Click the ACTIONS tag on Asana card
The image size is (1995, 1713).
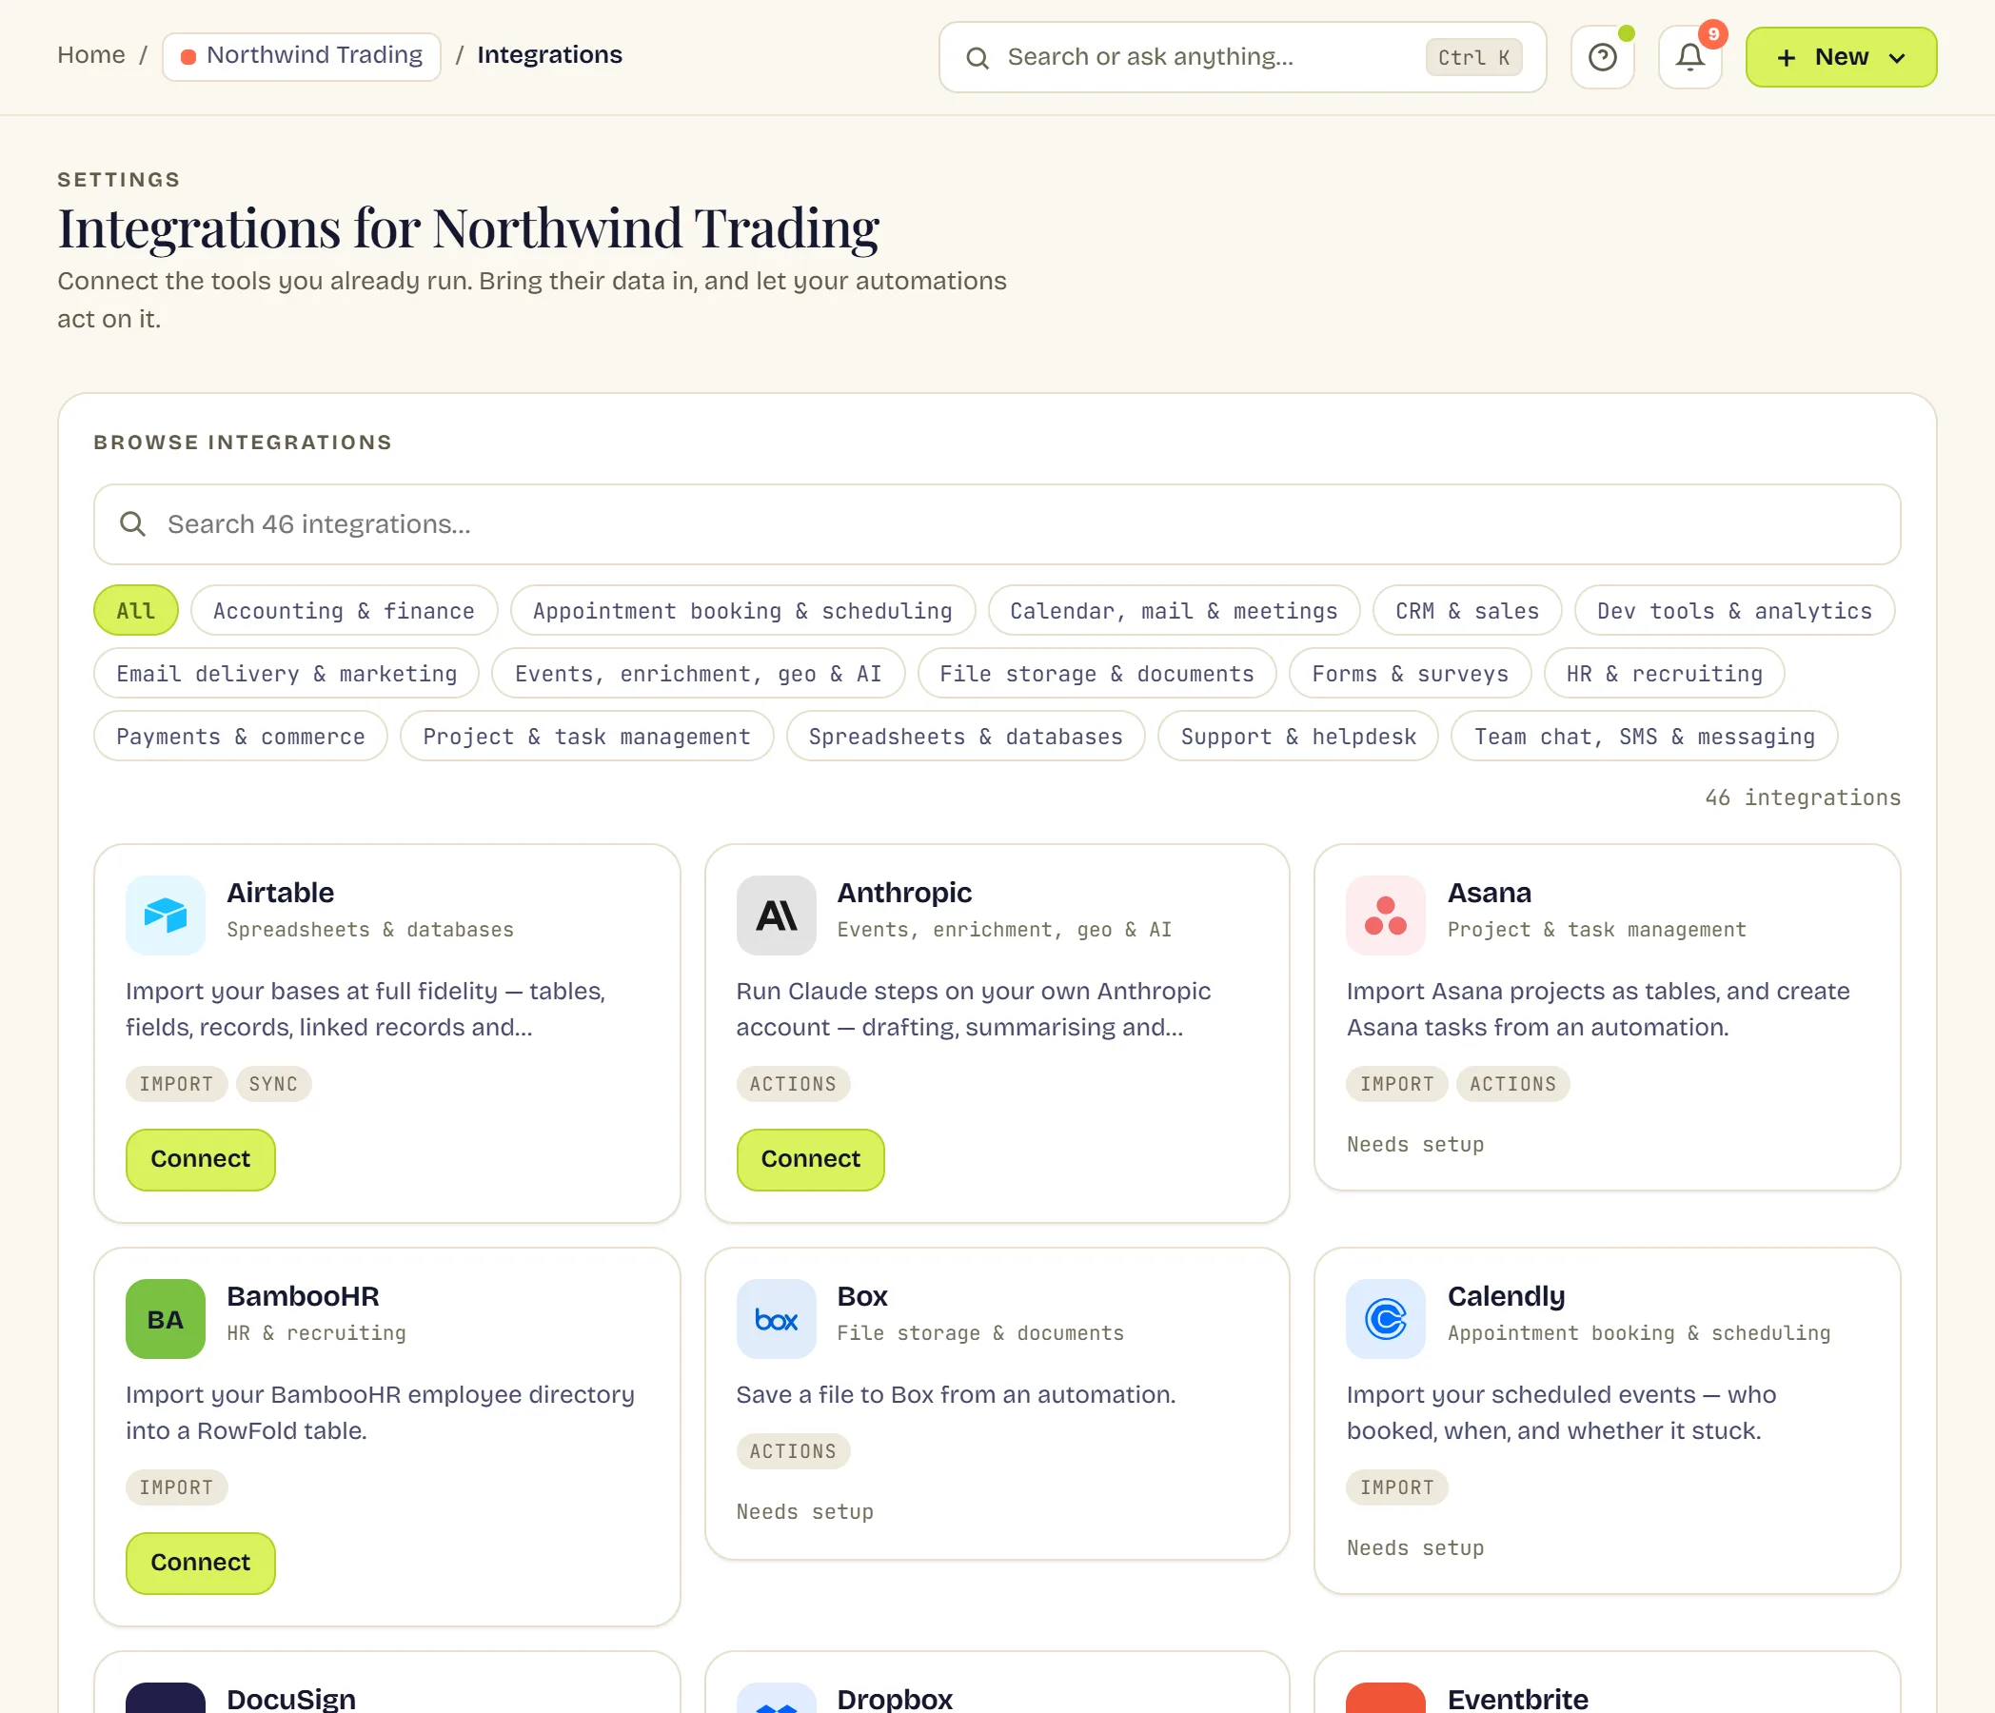[x=1512, y=1084]
